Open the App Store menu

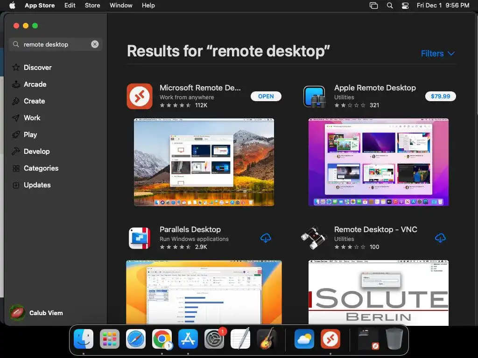[x=40, y=6]
